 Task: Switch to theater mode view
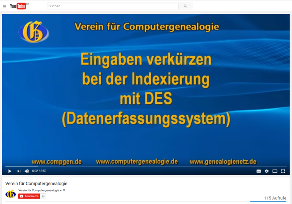(275, 171)
